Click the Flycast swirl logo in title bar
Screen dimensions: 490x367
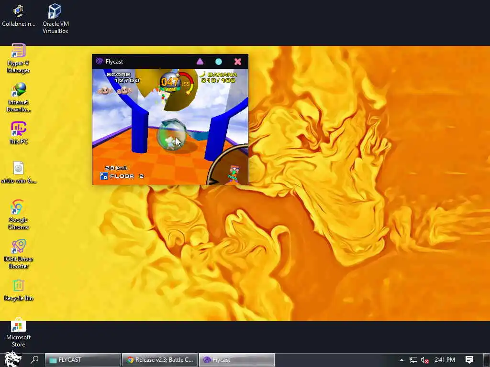click(100, 61)
